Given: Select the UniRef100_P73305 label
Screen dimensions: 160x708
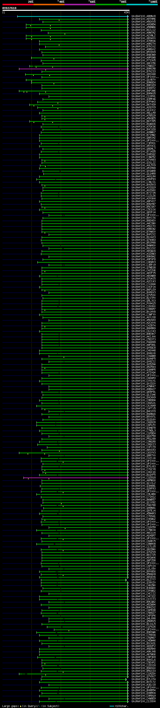Looking at the screenshot, I should tap(143, 61).
